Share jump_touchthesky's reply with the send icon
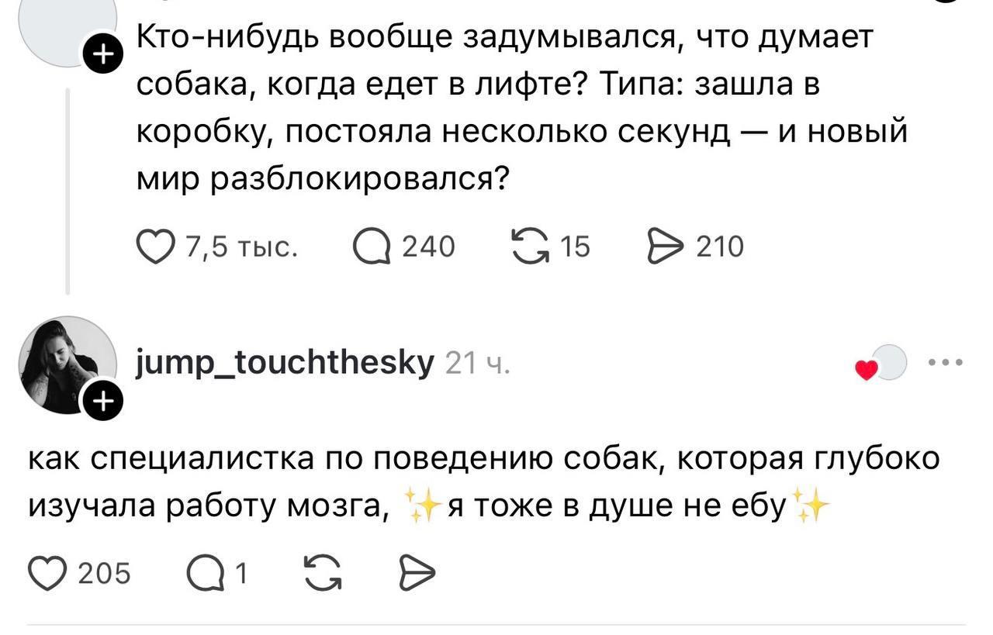This screenshot has width=993, height=635. pos(417,575)
